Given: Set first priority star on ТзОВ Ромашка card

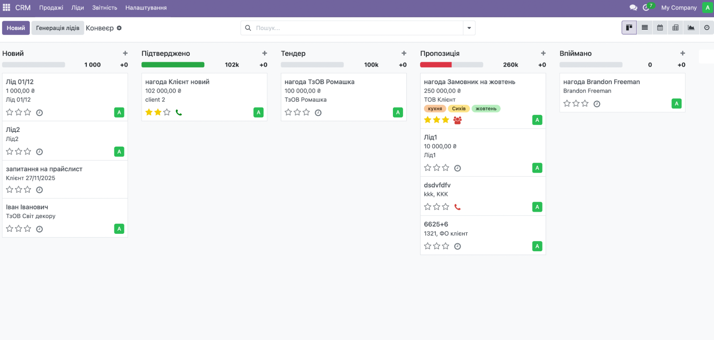Looking at the screenshot, I should [x=288, y=112].
